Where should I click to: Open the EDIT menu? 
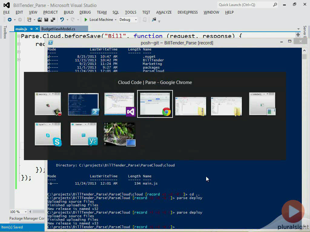[19, 12]
